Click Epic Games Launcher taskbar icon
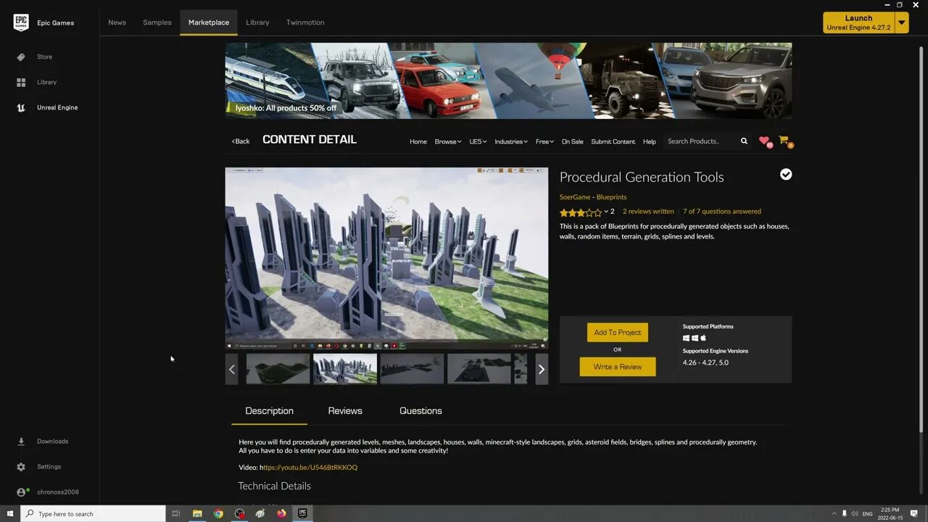Image resolution: width=928 pixels, height=522 pixels. pos(302,513)
